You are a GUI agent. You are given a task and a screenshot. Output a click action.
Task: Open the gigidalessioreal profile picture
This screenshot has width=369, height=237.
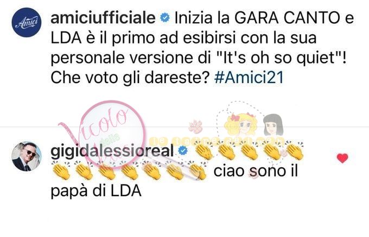(x=27, y=156)
